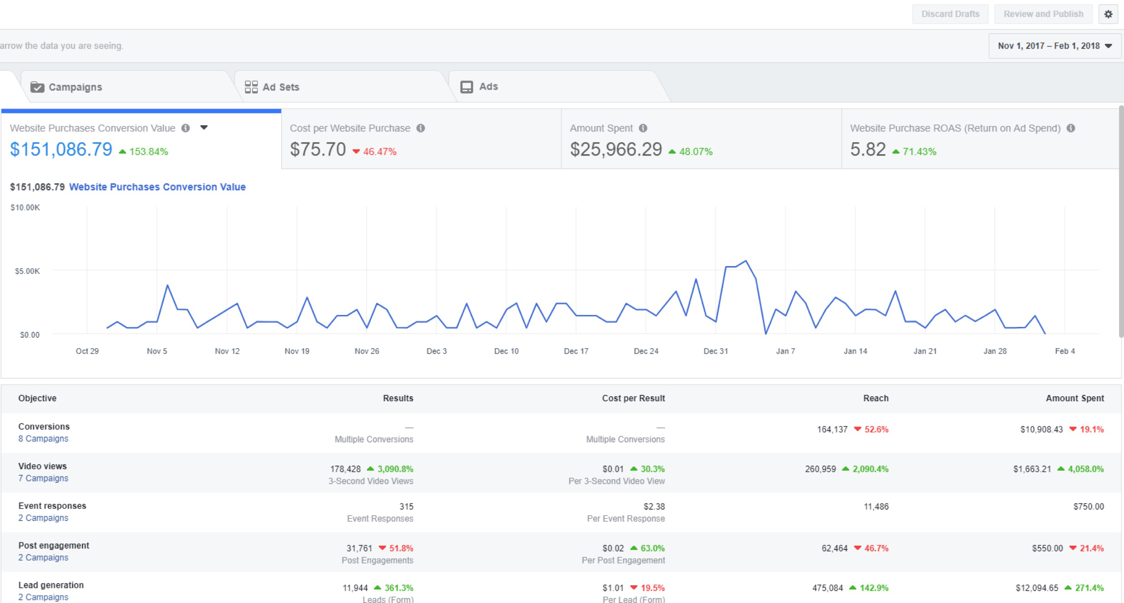Click the vertical scrollbar on the right
The image size is (1124, 603).
[x=1121, y=221]
